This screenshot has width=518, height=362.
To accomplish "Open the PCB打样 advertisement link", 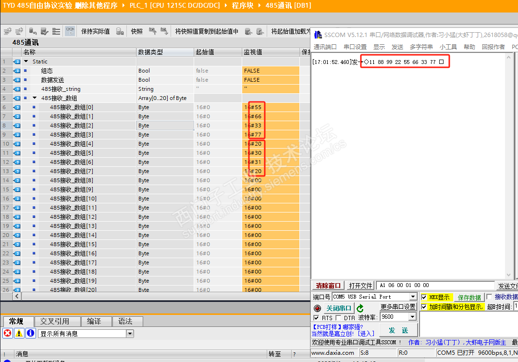I will (x=343, y=330).
